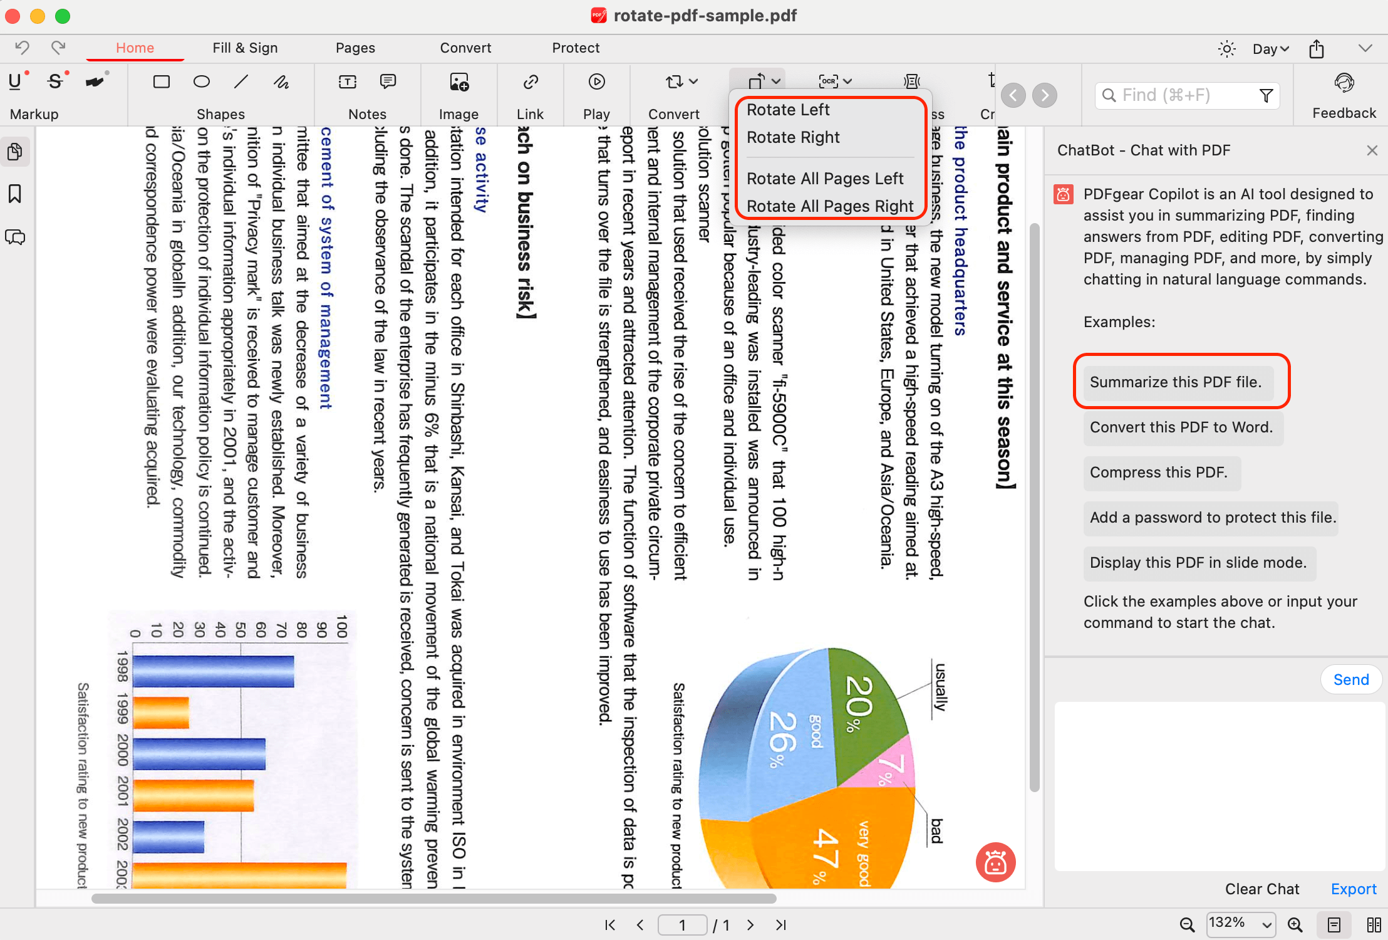Viewport: 1388px width, 940px height.
Task: Switch to the Protect ribbon tab
Action: 575,47
